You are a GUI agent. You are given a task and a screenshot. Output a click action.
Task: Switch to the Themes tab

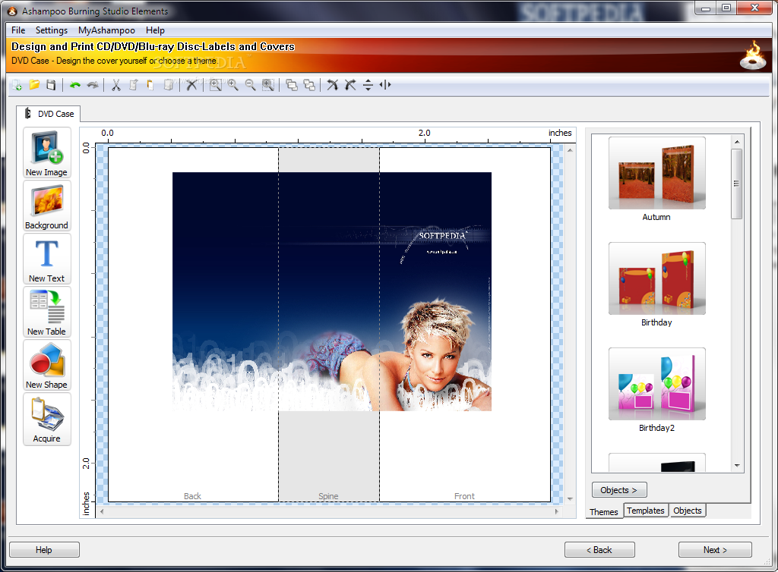coord(603,511)
